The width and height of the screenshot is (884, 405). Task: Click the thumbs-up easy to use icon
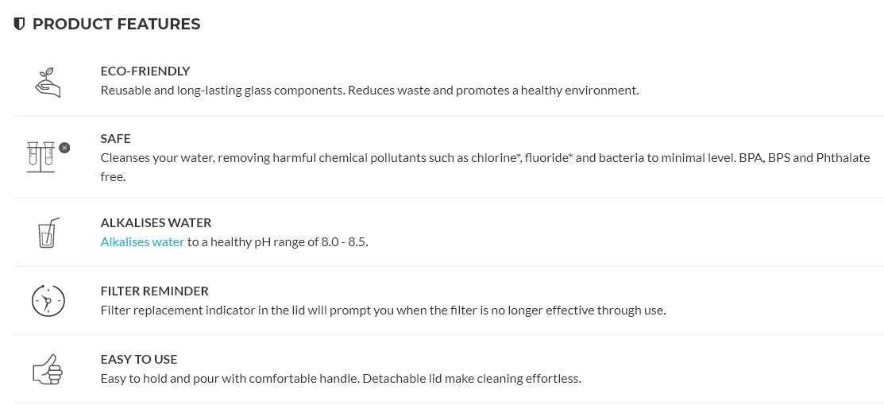click(48, 368)
